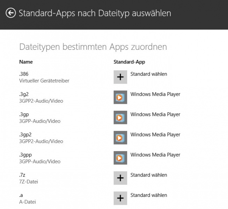Viewport: 228px width, 209px height.
Task: Change Windows Media Player label for .3g2
Action: tap(155, 94)
